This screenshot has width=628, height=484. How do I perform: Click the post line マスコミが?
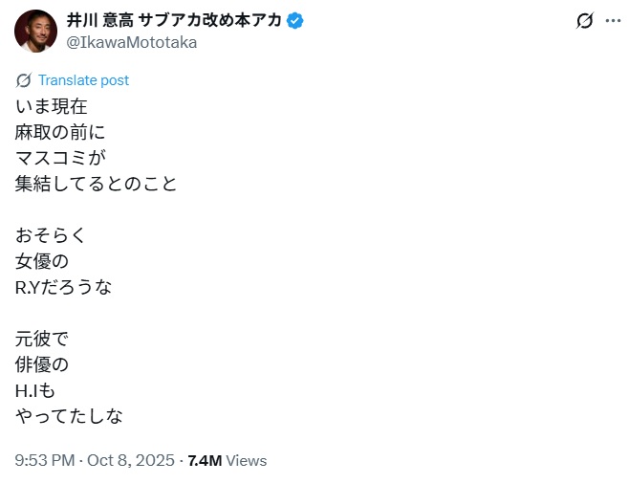click(60, 158)
